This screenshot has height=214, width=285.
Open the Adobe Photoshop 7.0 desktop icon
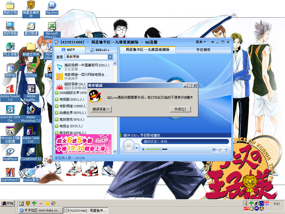(x=31, y=114)
